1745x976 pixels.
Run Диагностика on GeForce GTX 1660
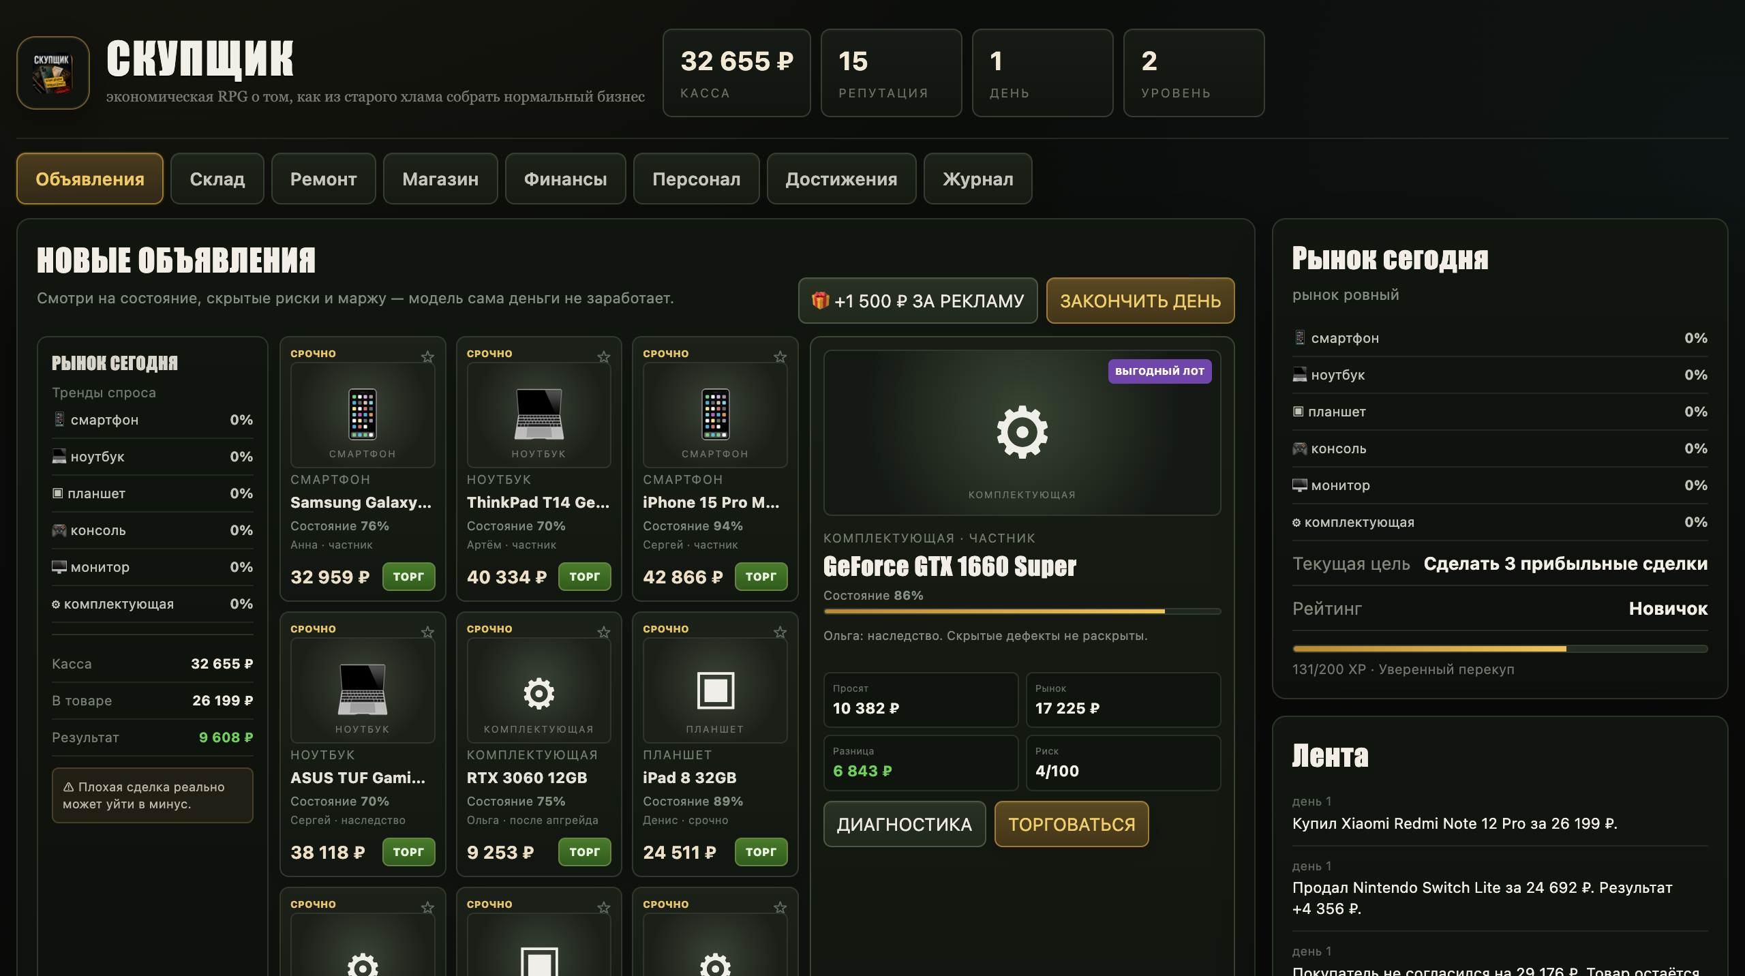905,824
